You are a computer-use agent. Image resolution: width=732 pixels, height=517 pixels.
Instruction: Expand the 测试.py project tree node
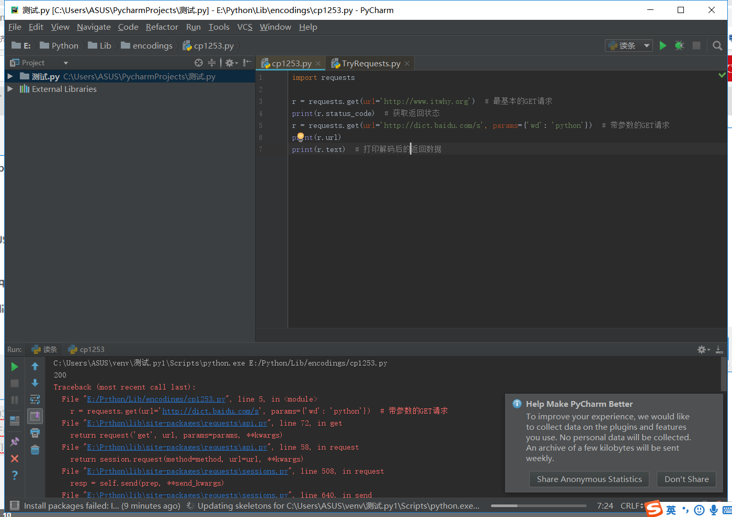point(10,76)
